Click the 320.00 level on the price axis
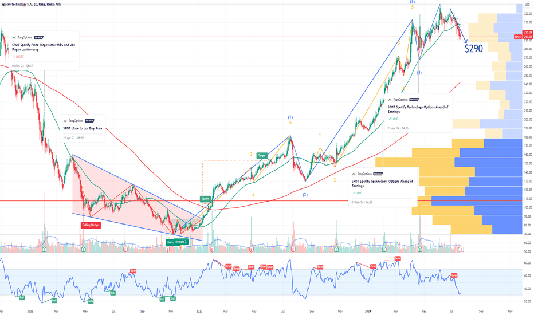Image resolution: width=534 pixels, height=315 pixels. (x=528, y=14)
